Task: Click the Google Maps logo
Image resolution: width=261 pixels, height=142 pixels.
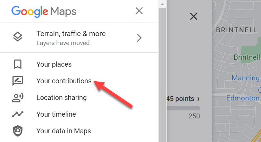Action: pos(44,12)
